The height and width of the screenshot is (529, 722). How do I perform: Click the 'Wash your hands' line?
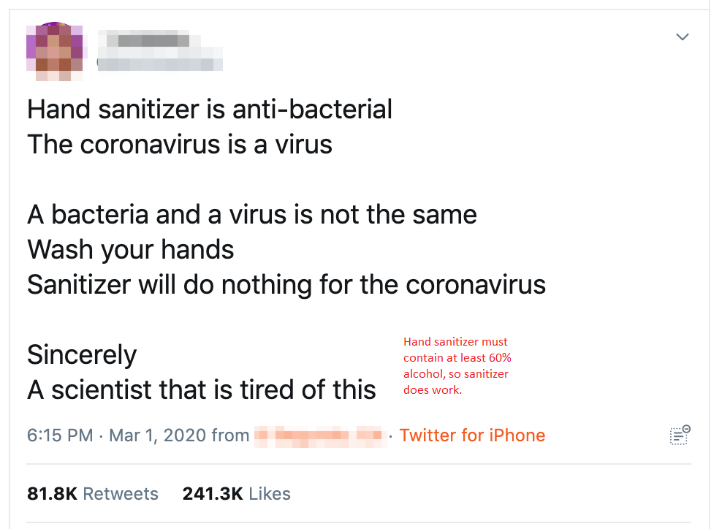[x=130, y=250]
